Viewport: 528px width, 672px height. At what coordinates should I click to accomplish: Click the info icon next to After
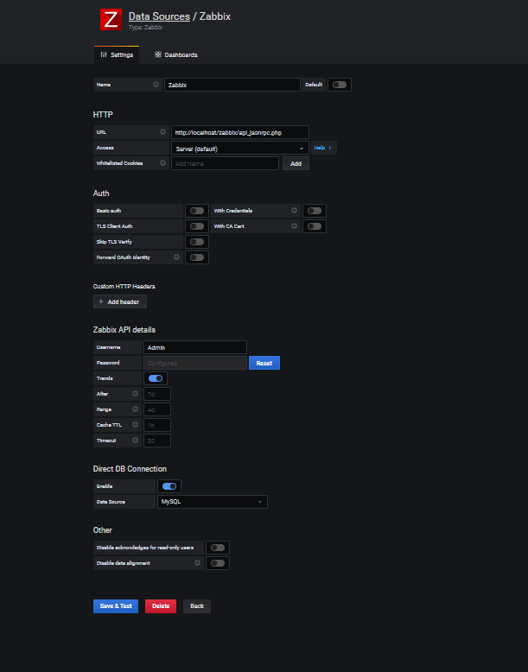(135, 393)
